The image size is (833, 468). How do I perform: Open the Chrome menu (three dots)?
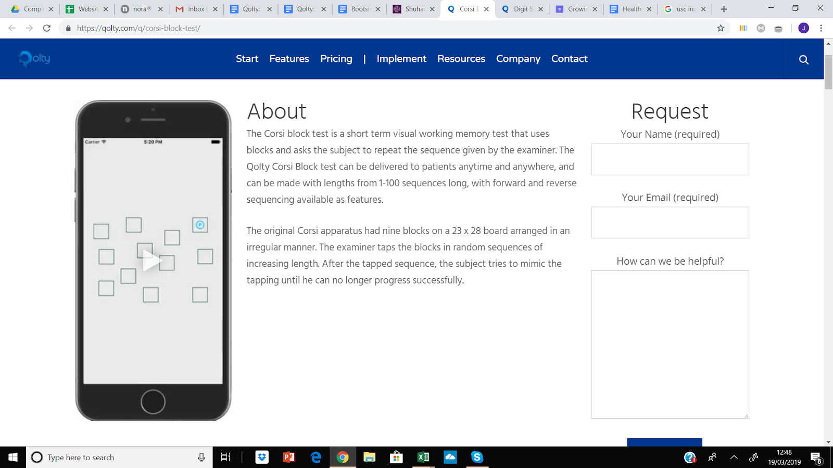(821, 28)
